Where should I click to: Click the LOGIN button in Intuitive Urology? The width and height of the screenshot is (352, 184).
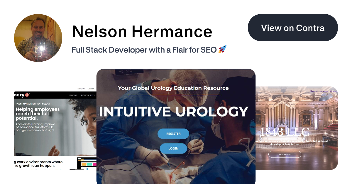173,148
